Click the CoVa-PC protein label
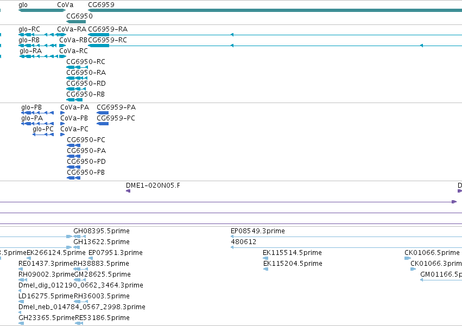The width and height of the screenshot is (462, 326). pyautogui.click(x=74, y=129)
